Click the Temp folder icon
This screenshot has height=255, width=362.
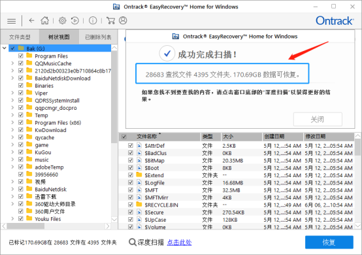(29, 115)
